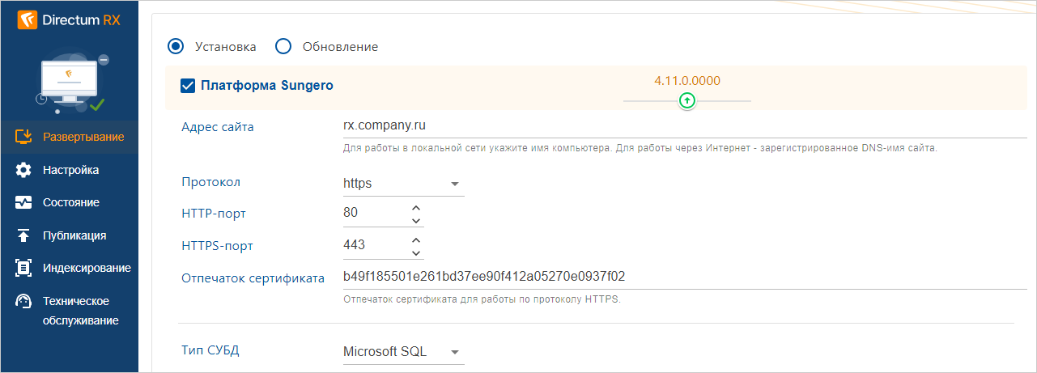Screen dimensions: 1037x373
Task: Click the Развертывание download icon in sidebar
Action: tap(23, 137)
